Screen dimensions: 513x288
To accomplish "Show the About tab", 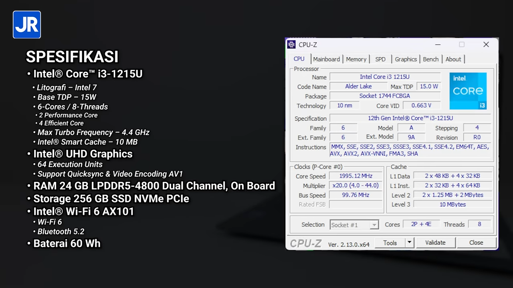I will (x=453, y=59).
